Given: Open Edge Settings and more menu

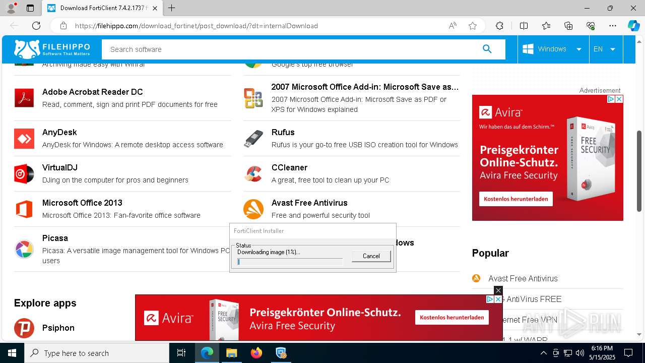Looking at the screenshot, I should (x=613, y=26).
